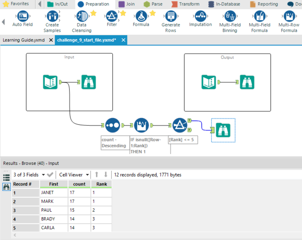Click the '[Rank] <= 5' annotation

click(x=183, y=140)
